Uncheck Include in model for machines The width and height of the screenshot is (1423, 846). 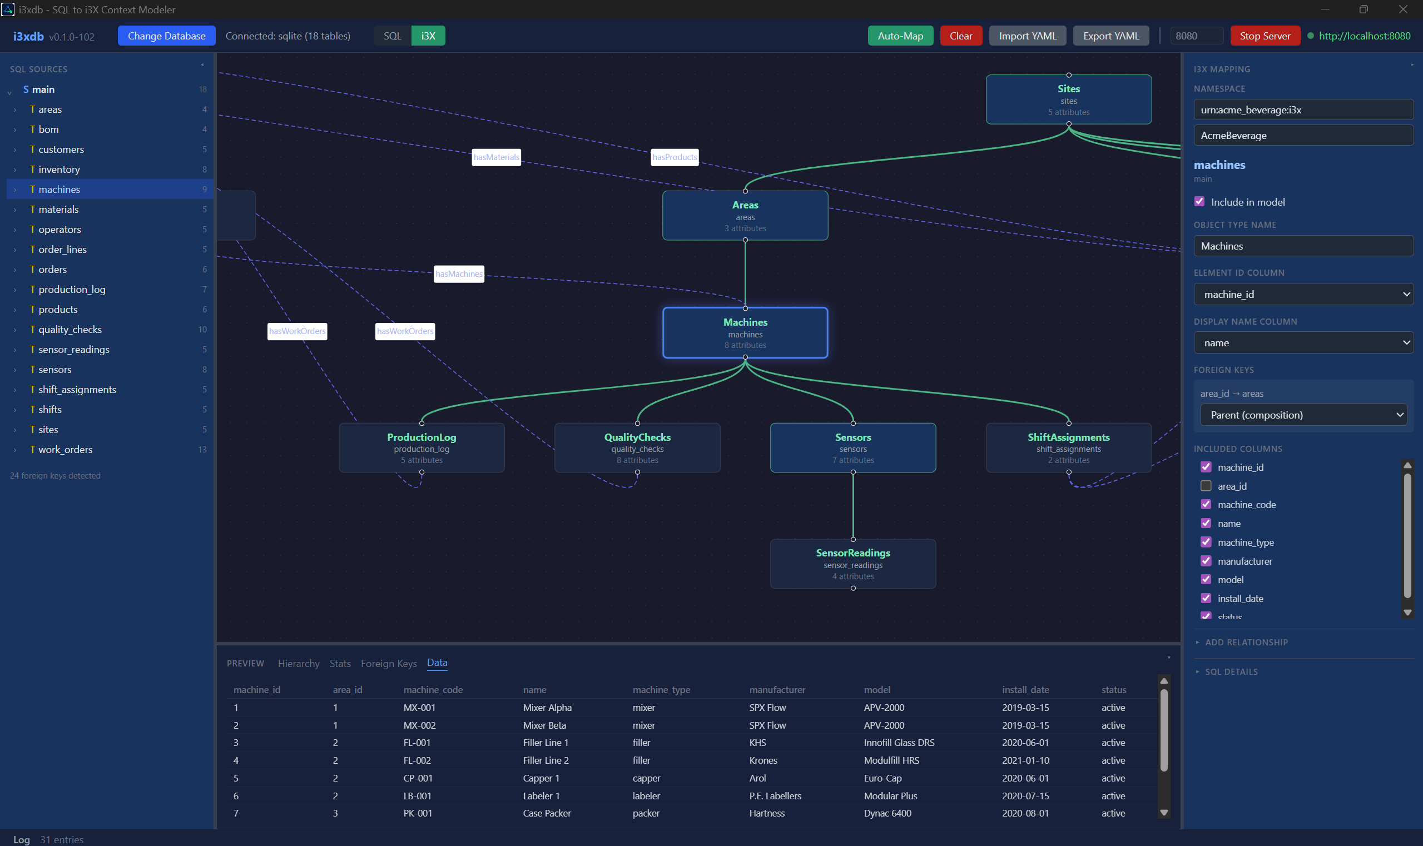[1200, 201]
